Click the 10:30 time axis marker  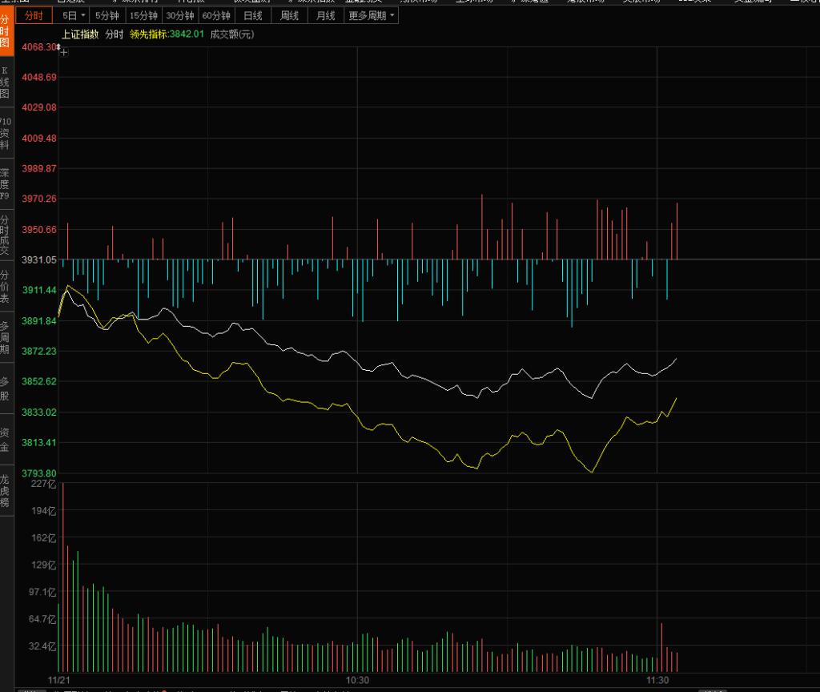(x=357, y=680)
